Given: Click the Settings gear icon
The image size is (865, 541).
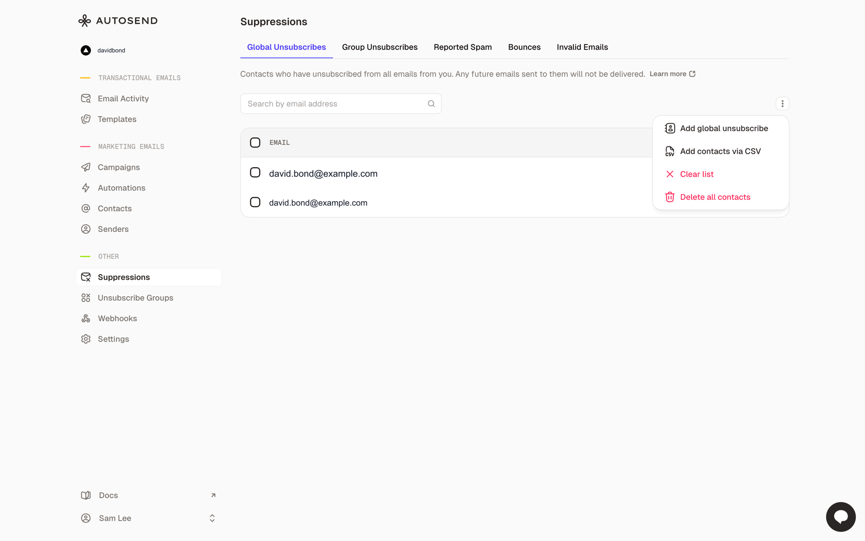Looking at the screenshot, I should (x=86, y=339).
